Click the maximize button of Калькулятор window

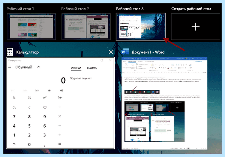(102, 60)
